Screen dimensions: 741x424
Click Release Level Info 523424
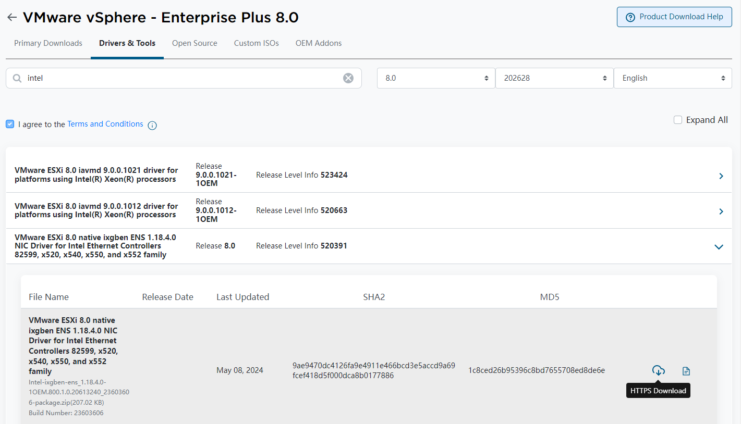tap(301, 175)
